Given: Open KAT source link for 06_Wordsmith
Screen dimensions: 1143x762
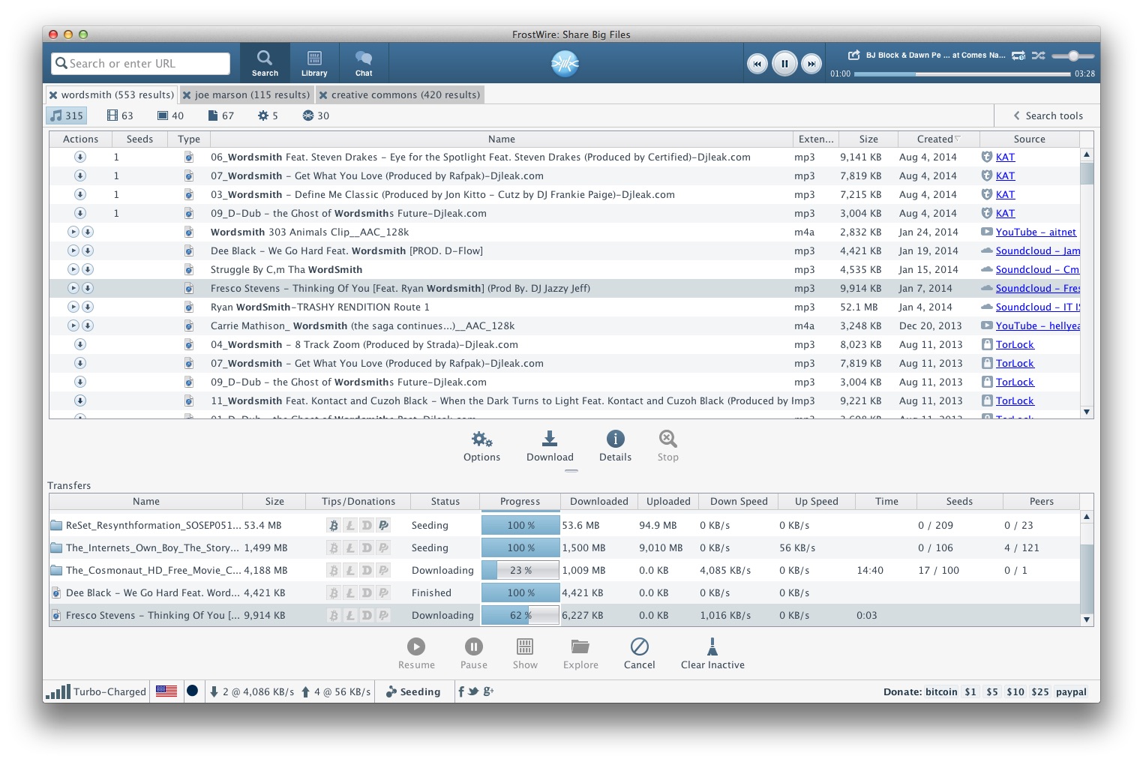Looking at the screenshot, I should [x=1005, y=157].
